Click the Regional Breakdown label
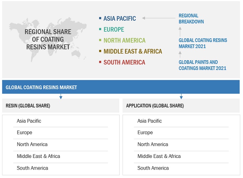 coord(191,18)
